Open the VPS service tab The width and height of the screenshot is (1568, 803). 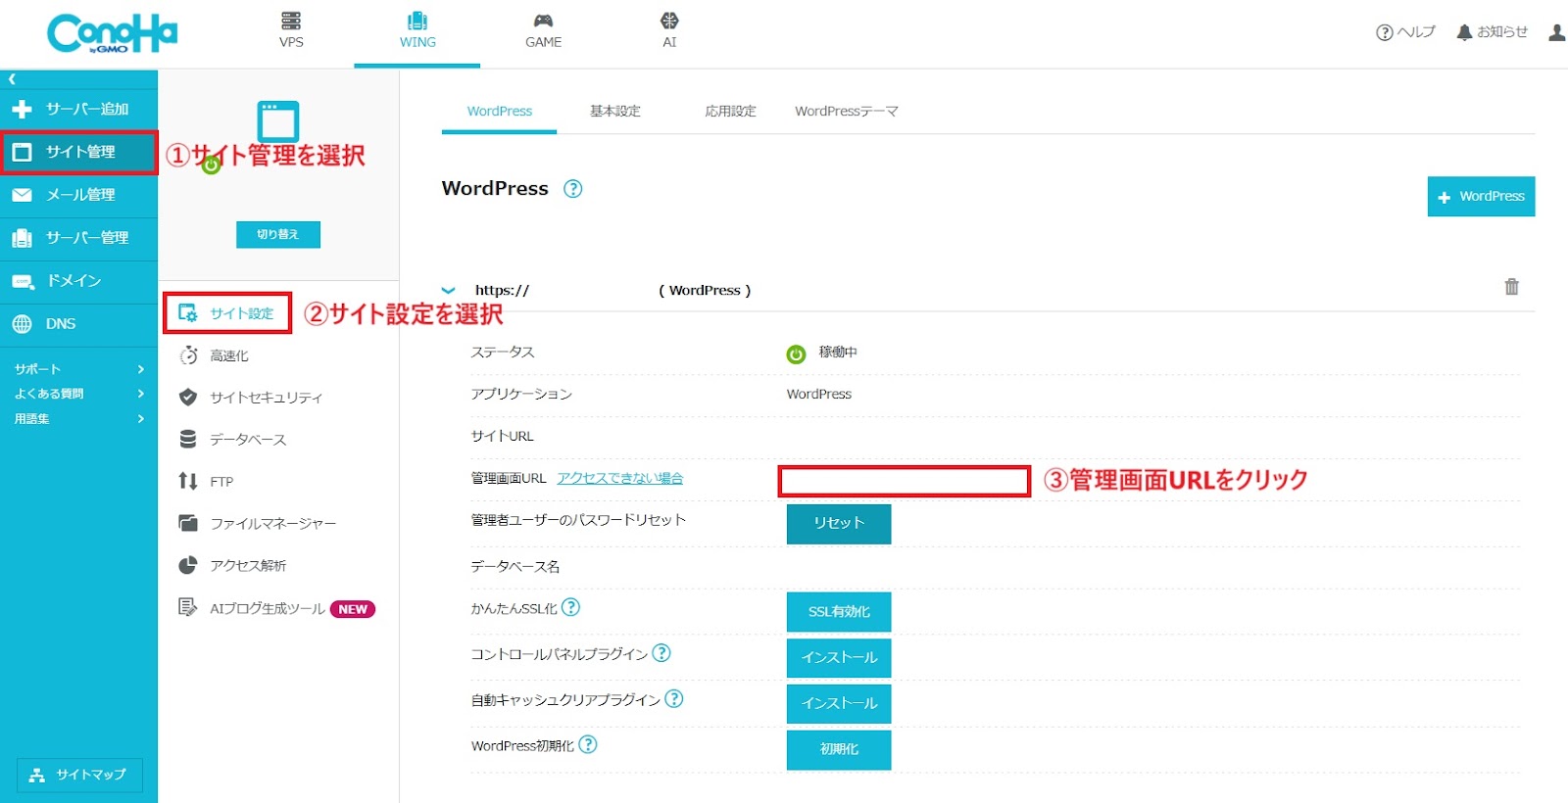click(x=291, y=30)
